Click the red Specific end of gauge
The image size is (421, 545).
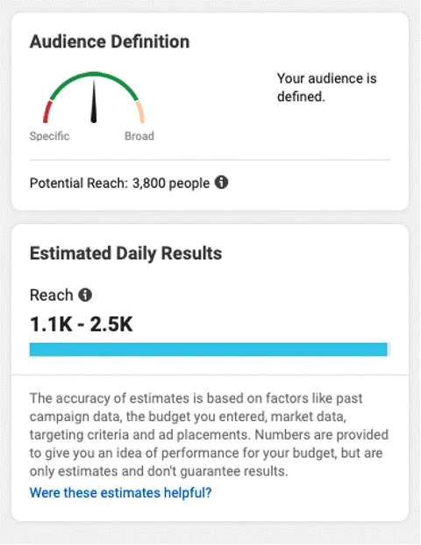[x=47, y=112]
